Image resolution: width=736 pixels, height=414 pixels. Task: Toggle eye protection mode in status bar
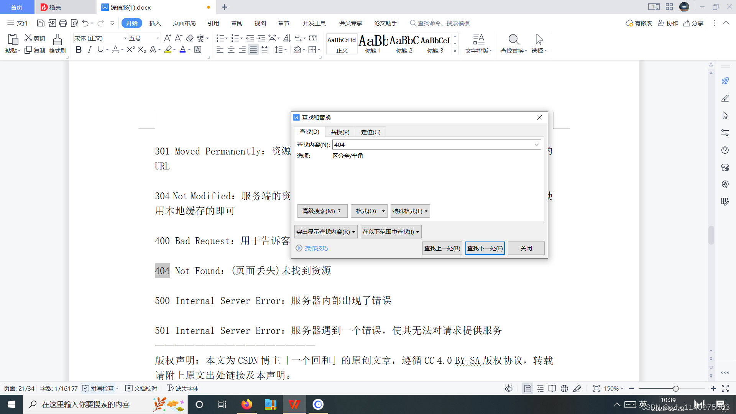(508, 388)
